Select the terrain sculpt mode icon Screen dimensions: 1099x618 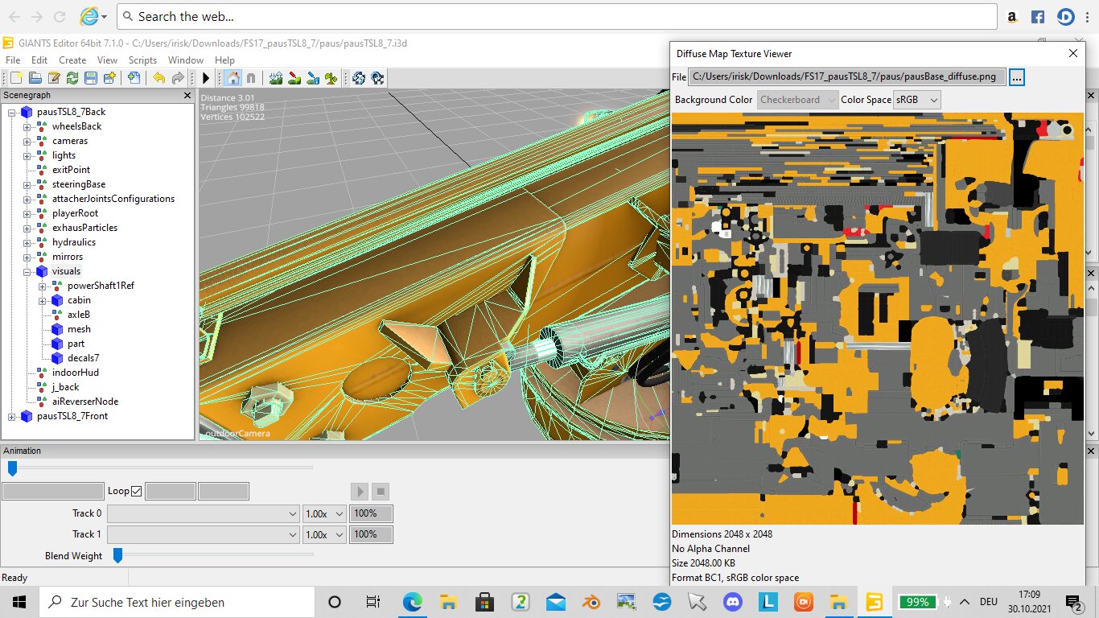click(x=276, y=78)
